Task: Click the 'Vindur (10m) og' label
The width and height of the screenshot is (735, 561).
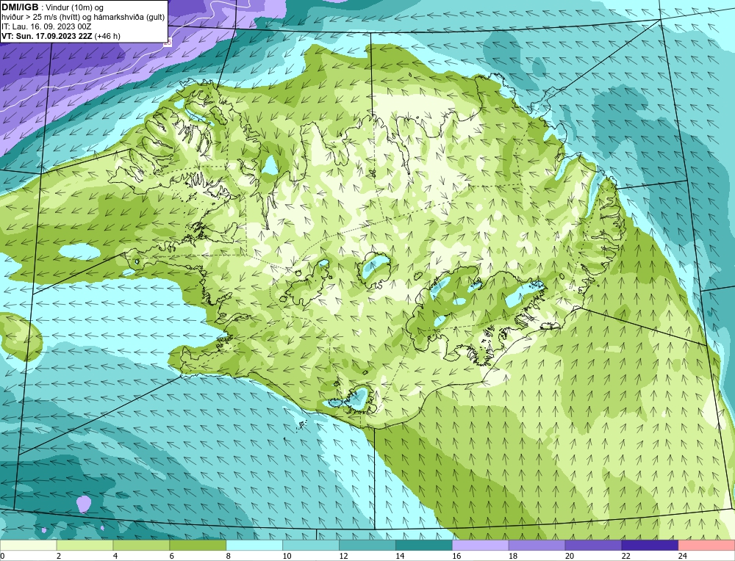Action: point(74,8)
